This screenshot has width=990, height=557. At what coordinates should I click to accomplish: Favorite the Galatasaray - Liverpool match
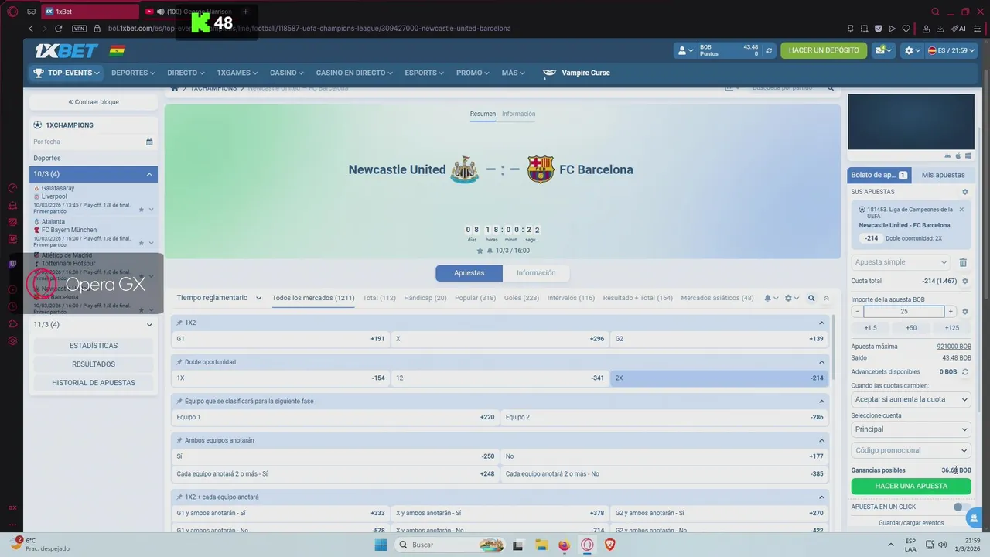tap(142, 210)
